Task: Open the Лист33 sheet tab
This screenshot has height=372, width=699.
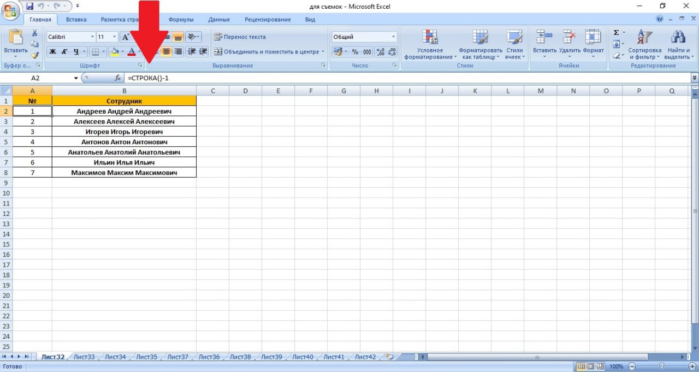Action: coord(84,357)
